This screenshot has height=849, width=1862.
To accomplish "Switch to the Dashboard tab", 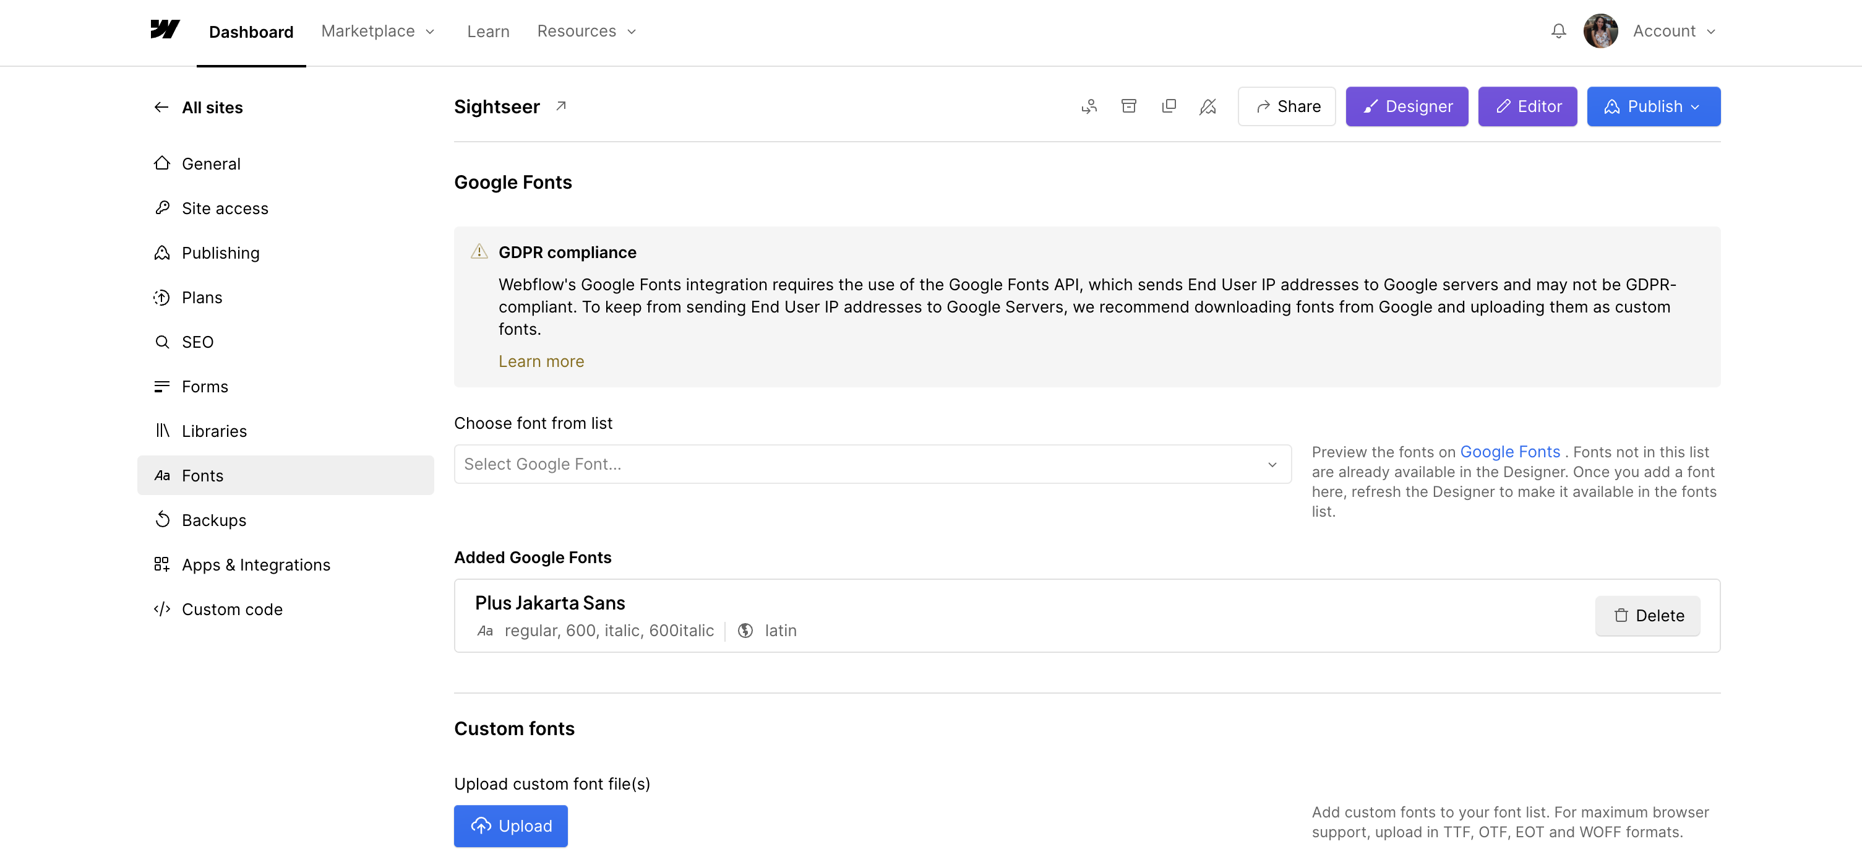I will tap(251, 32).
